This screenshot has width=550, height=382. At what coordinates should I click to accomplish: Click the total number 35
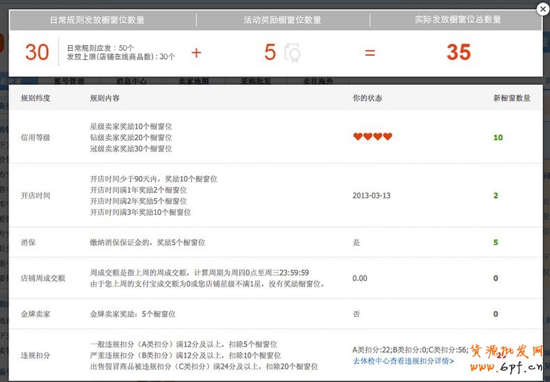(x=458, y=53)
